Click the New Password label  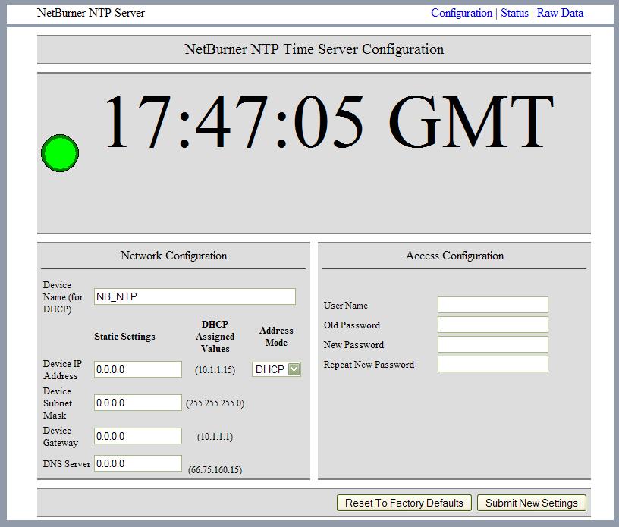(x=353, y=344)
